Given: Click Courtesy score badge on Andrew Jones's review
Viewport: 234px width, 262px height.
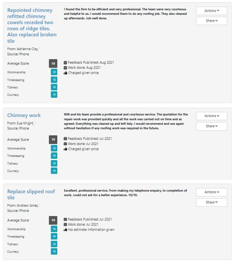Looking at the screenshot, I should click(x=54, y=251).
